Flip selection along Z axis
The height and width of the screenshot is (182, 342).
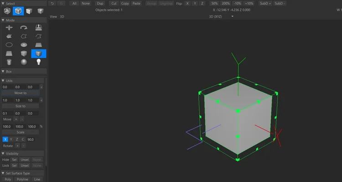tap(202, 4)
